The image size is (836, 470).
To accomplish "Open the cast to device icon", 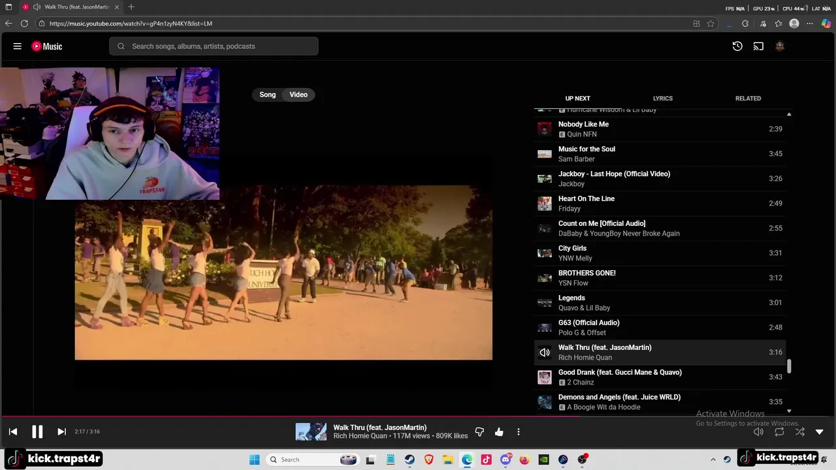I will click(758, 46).
